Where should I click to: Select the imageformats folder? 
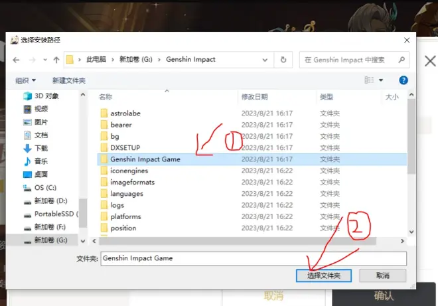[252, 182]
